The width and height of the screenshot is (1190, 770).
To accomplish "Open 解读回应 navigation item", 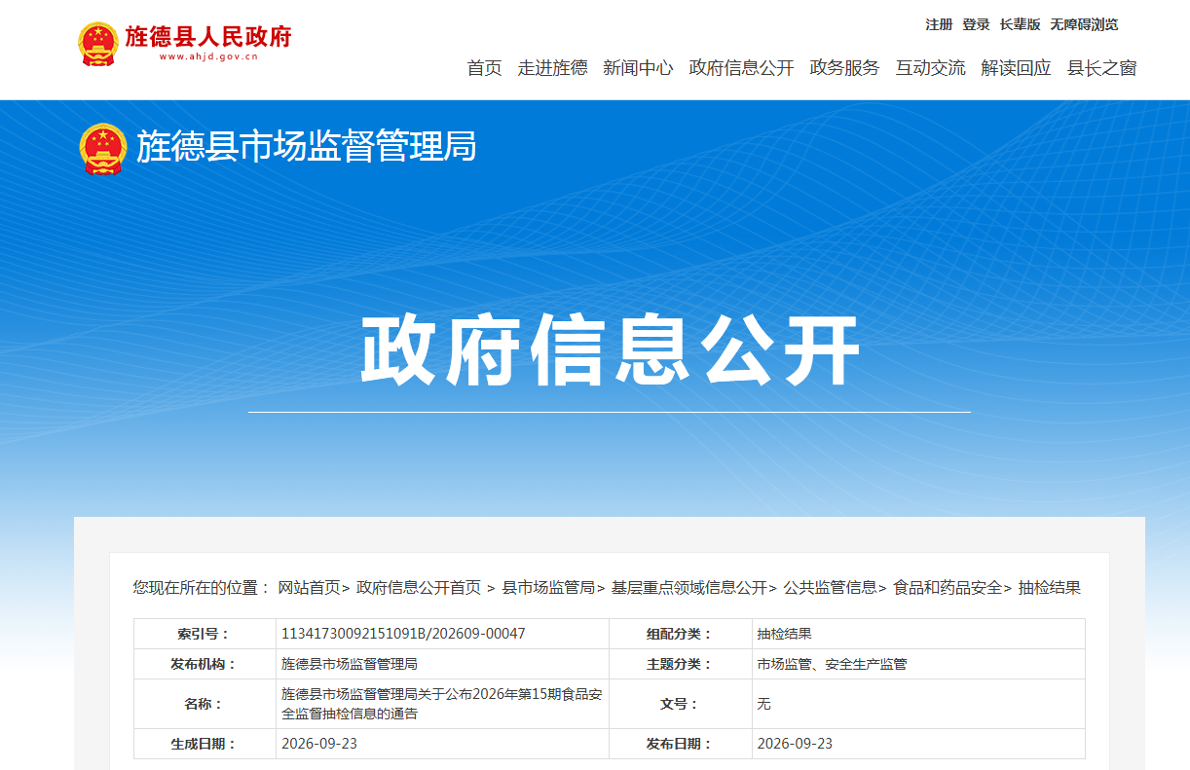I will [x=1016, y=68].
